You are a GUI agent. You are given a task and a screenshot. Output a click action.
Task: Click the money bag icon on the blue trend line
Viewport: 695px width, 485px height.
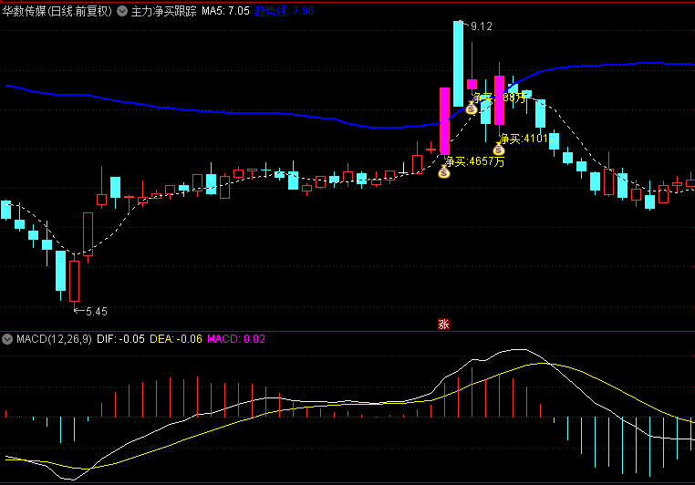(472, 108)
